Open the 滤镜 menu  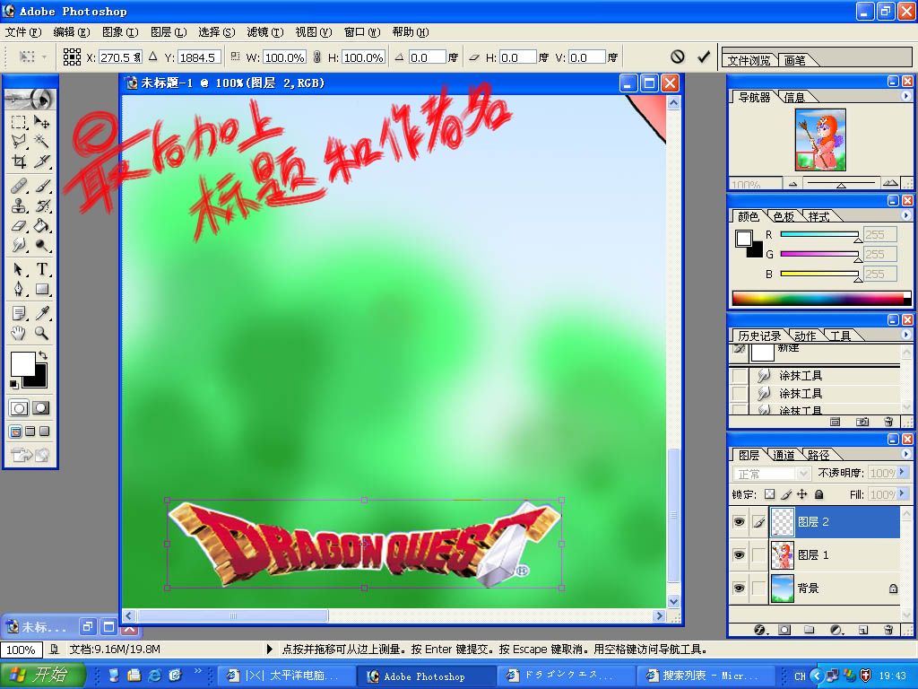pyautogui.click(x=264, y=32)
